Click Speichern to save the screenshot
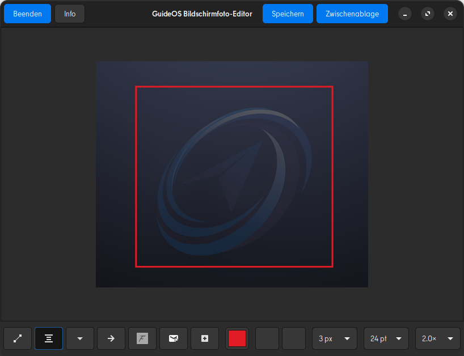Screen dimensions: 464x356 (288, 14)
